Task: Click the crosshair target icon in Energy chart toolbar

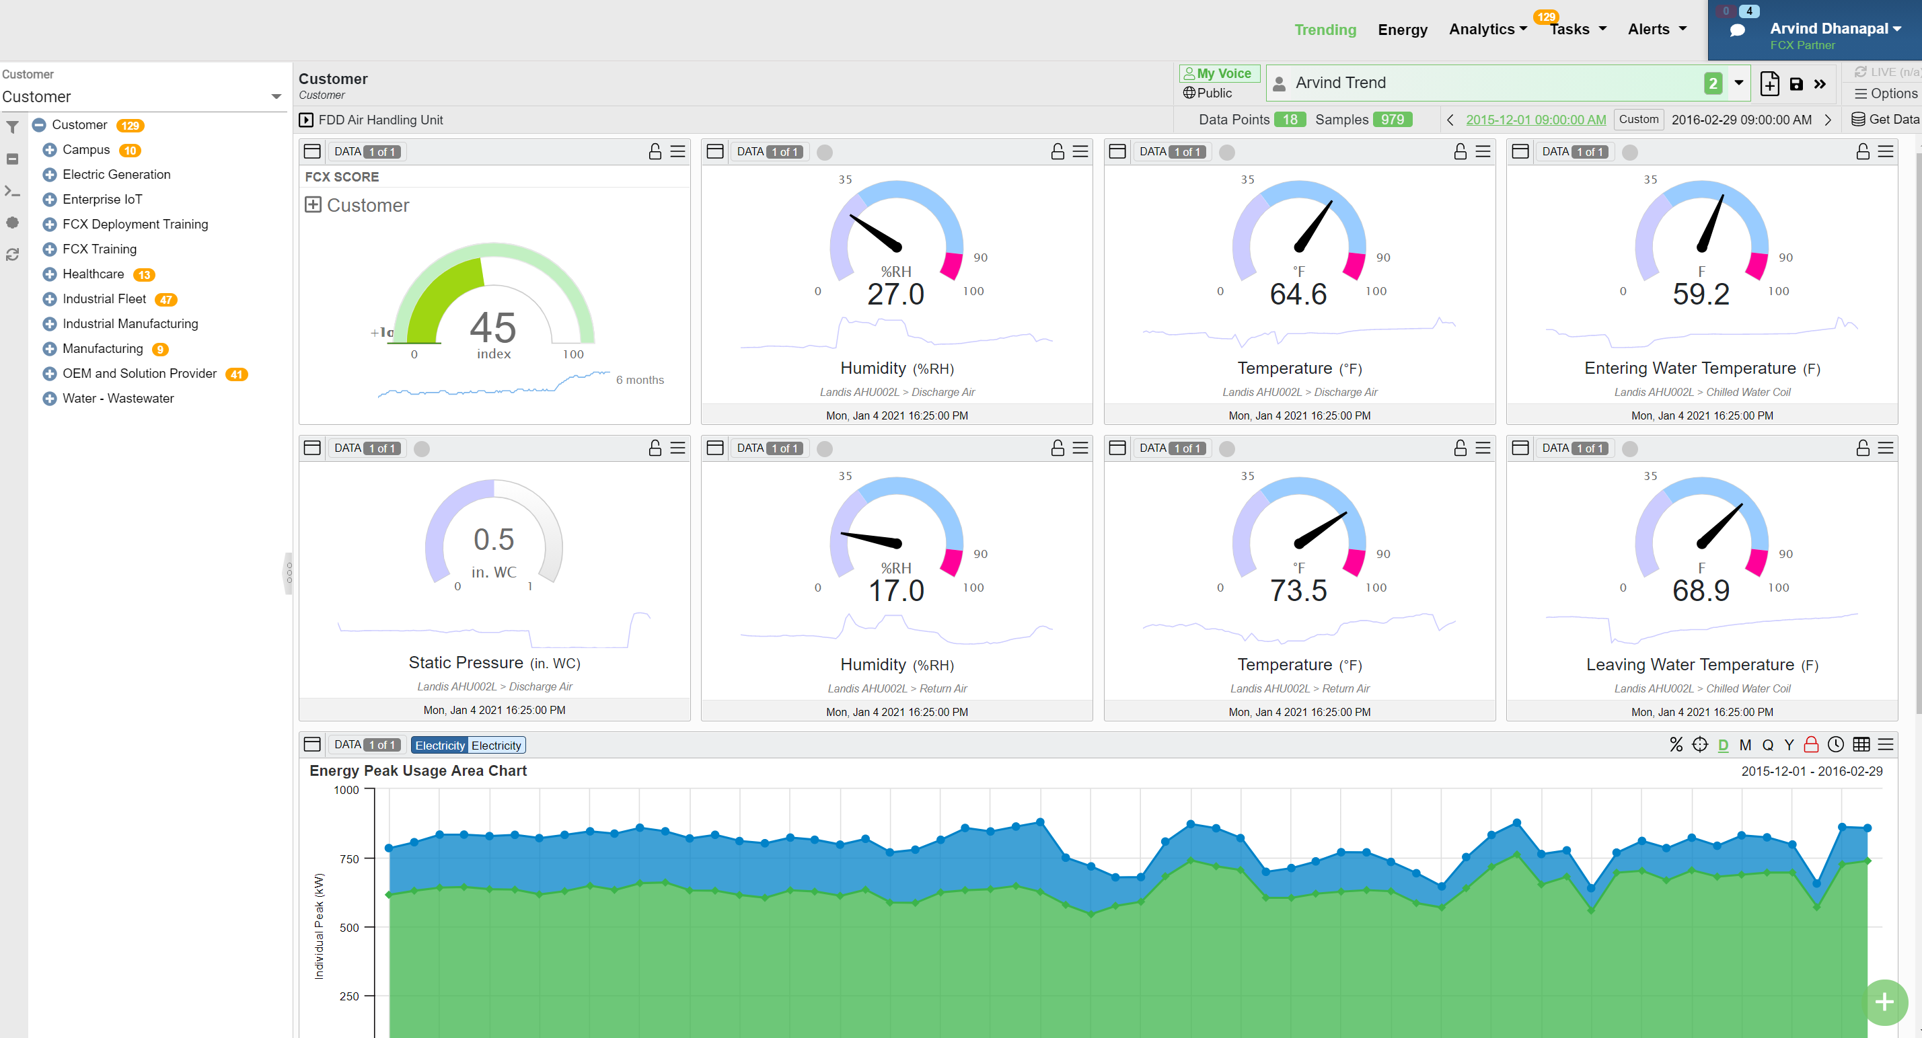Action: (1699, 744)
